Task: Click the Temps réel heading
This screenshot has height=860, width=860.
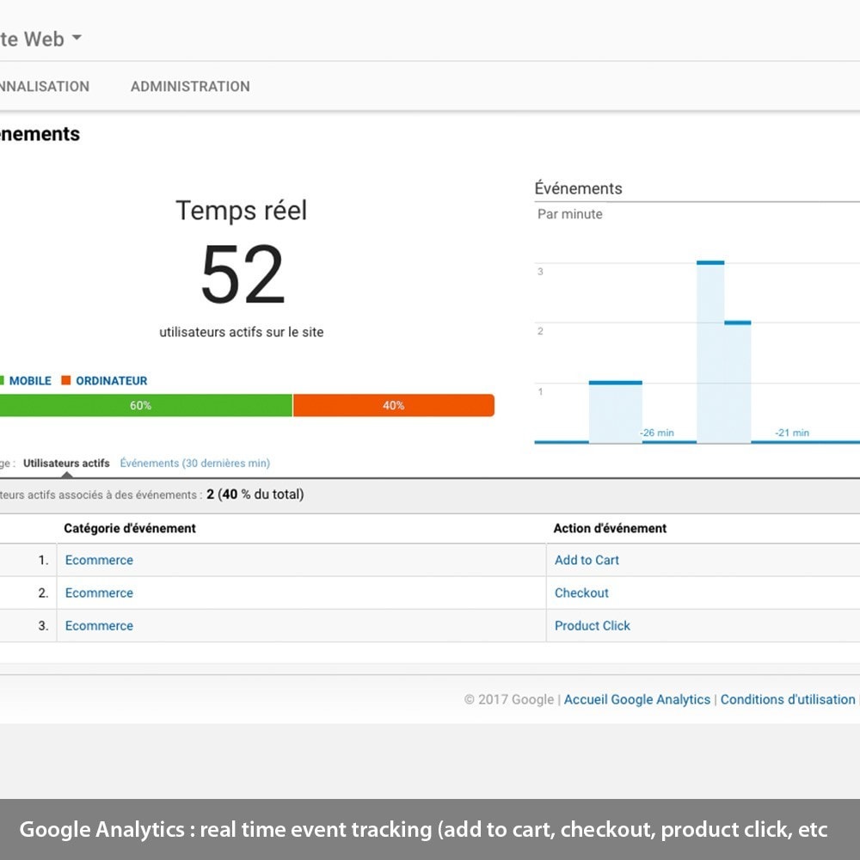Action: (242, 210)
